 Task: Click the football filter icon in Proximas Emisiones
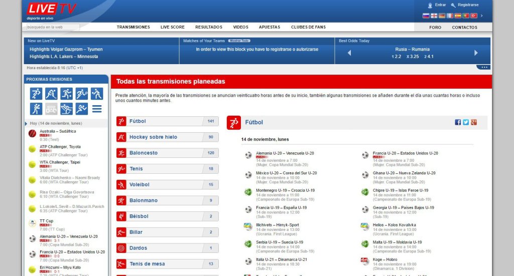[x=36, y=94]
